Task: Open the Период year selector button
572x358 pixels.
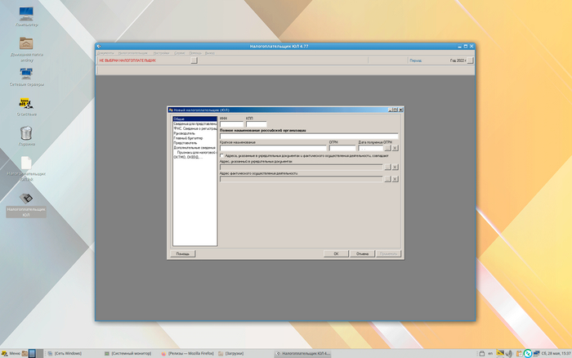Action: point(470,60)
